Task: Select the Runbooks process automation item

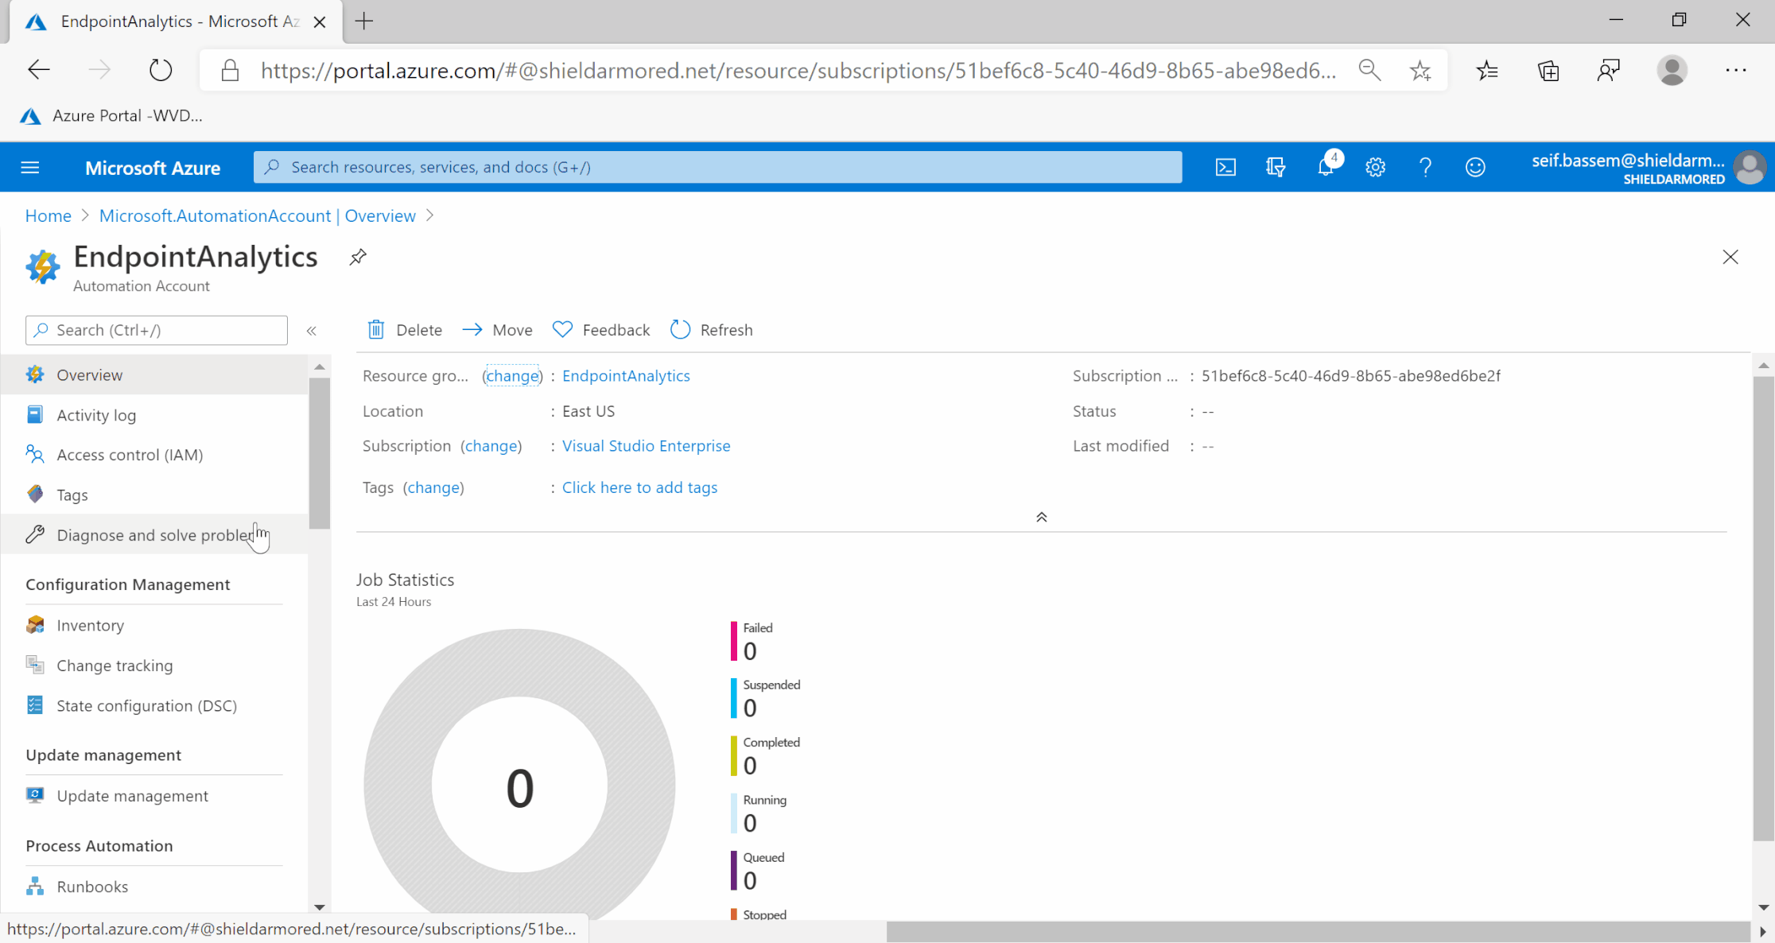Action: (x=91, y=886)
